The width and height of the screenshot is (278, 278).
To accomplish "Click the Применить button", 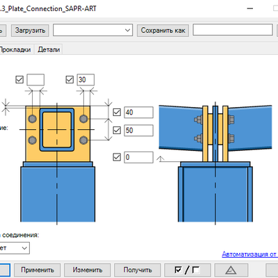I will tap(38, 270).
